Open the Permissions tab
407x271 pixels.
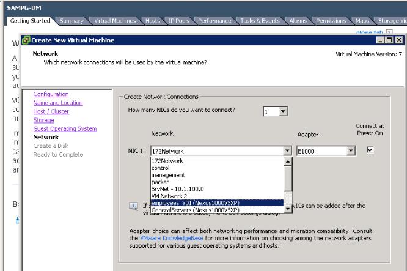coord(331,21)
